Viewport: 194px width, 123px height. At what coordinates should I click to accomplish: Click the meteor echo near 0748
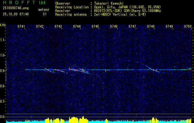tap(153, 70)
